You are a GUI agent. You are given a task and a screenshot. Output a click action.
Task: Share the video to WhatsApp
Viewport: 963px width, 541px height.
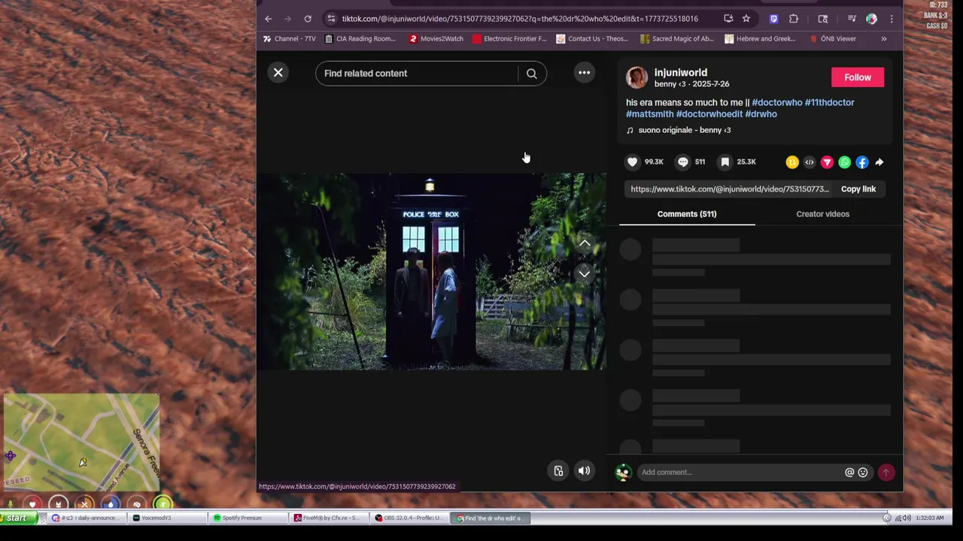click(845, 162)
